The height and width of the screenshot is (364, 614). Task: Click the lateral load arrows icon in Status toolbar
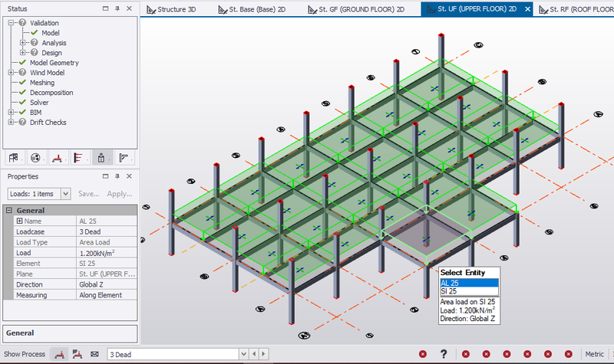78,158
